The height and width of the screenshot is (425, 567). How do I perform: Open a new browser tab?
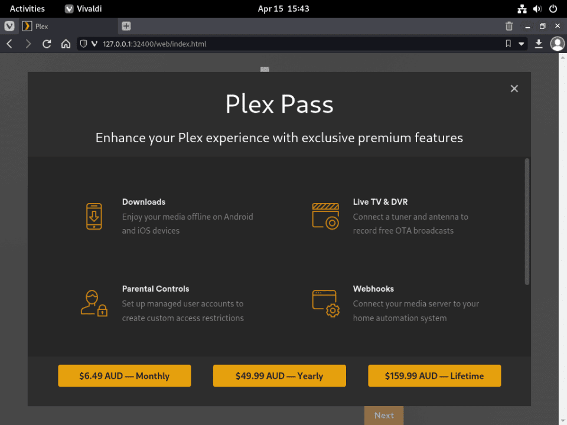[x=126, y=26]
